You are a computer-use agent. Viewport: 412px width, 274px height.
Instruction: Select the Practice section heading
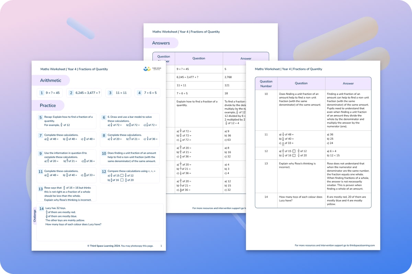[48, 105]
